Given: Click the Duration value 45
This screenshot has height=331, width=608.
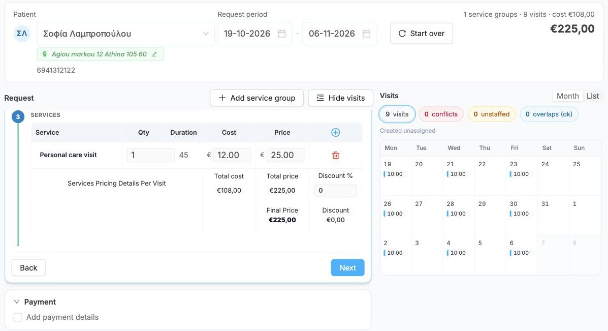Looking at the screenshot, I should (183, 155).
